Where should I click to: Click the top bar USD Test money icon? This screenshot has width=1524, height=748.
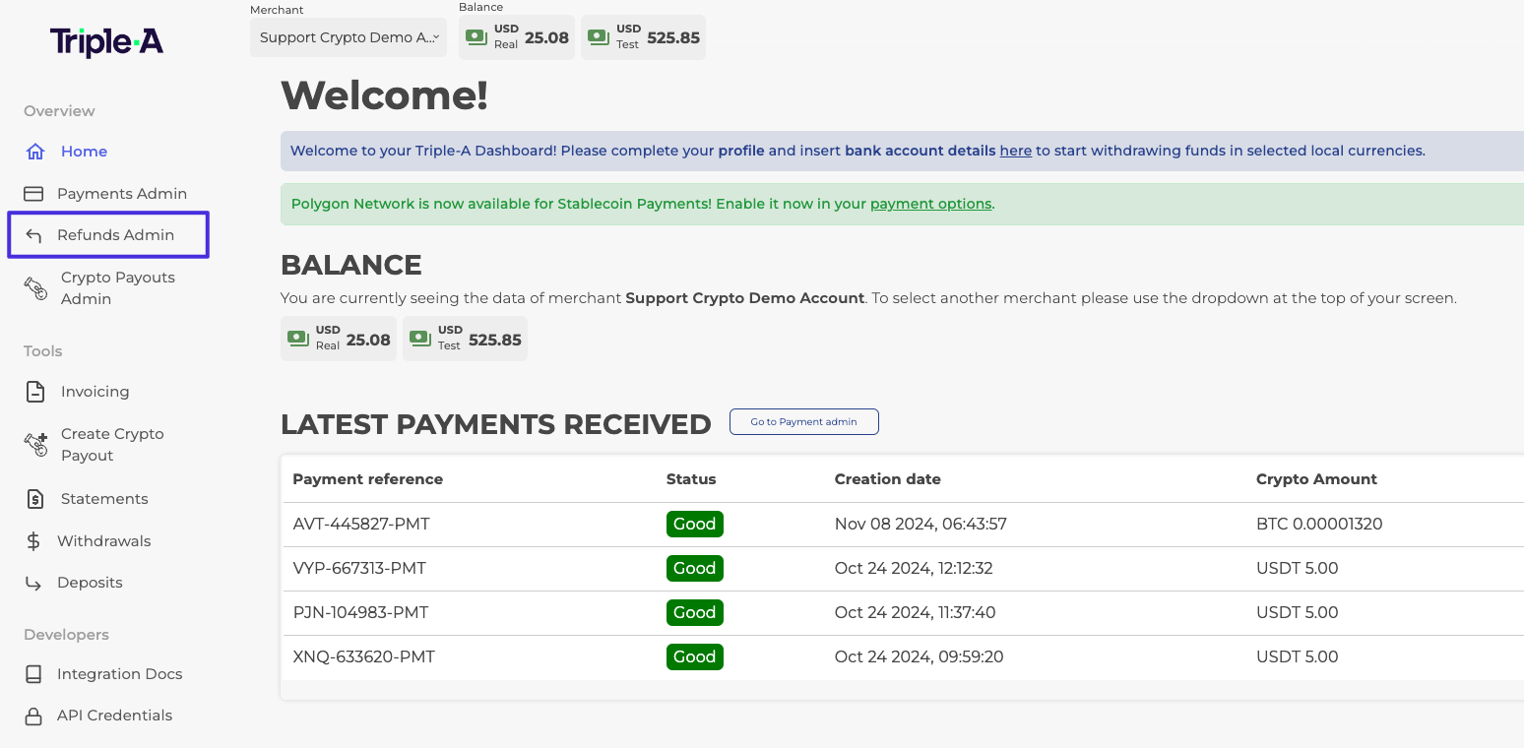(x=599, y=37)
